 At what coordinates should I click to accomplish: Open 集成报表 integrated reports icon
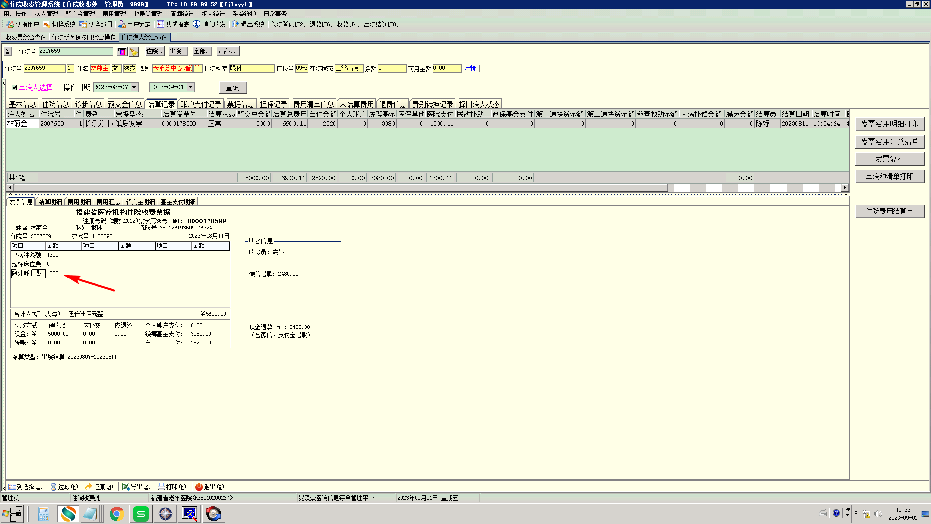coord(161,24)
